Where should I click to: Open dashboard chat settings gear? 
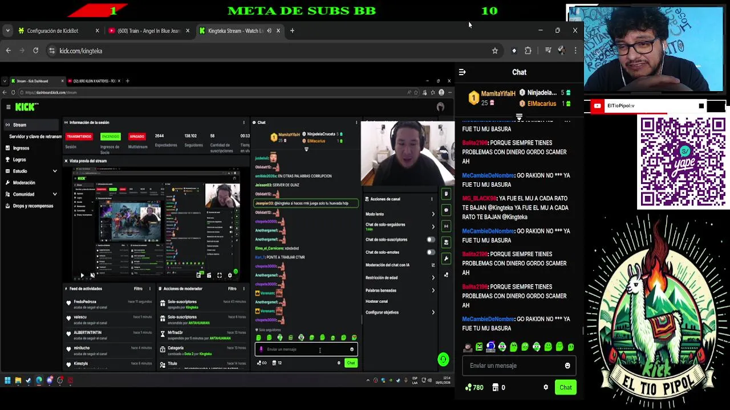[339, 363]
